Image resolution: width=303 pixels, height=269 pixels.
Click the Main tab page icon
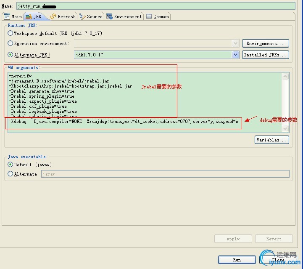(7, 16)
